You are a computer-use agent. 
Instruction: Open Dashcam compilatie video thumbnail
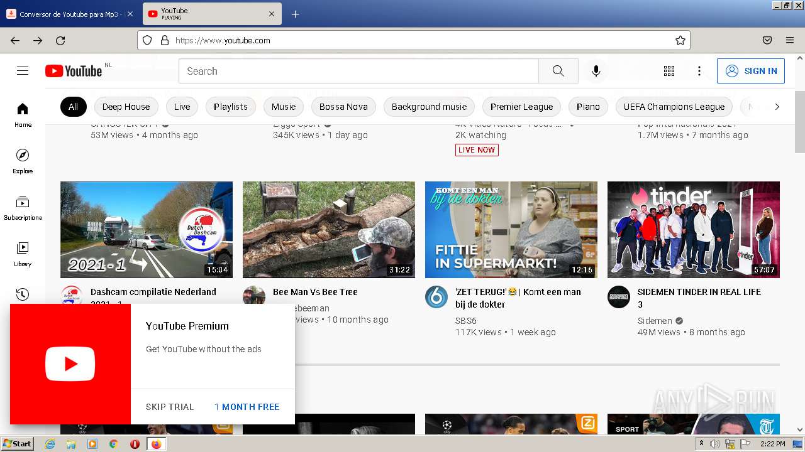pos(147,230)
